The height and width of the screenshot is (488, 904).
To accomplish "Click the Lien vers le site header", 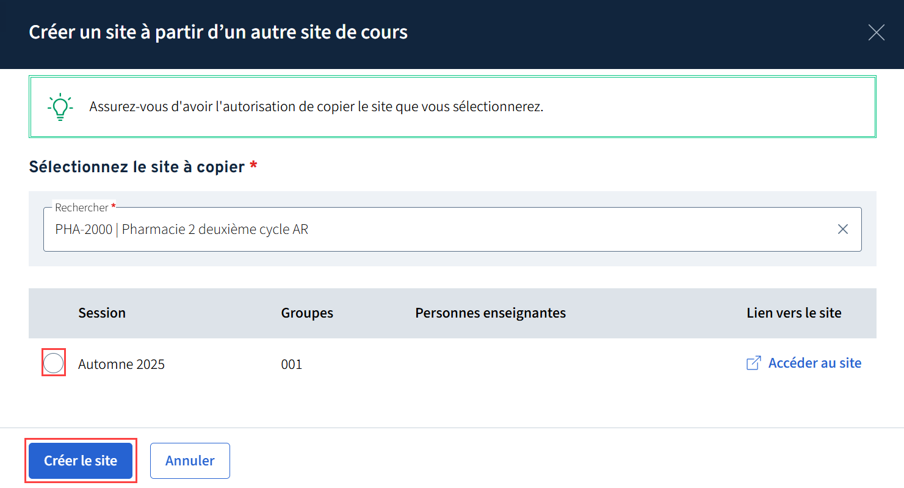I will (794, 313).
